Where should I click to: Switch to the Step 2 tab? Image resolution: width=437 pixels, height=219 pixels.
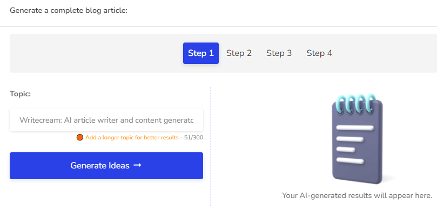[239, 53]
